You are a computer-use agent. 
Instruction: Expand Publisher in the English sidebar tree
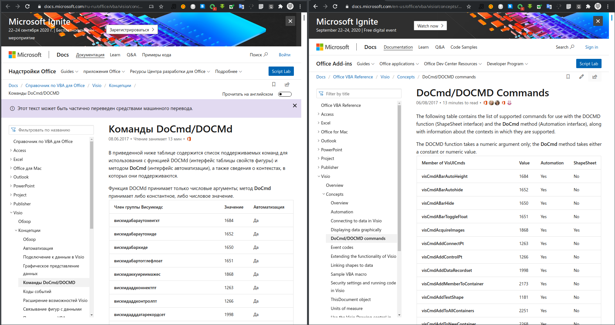[x=319, y=167]
